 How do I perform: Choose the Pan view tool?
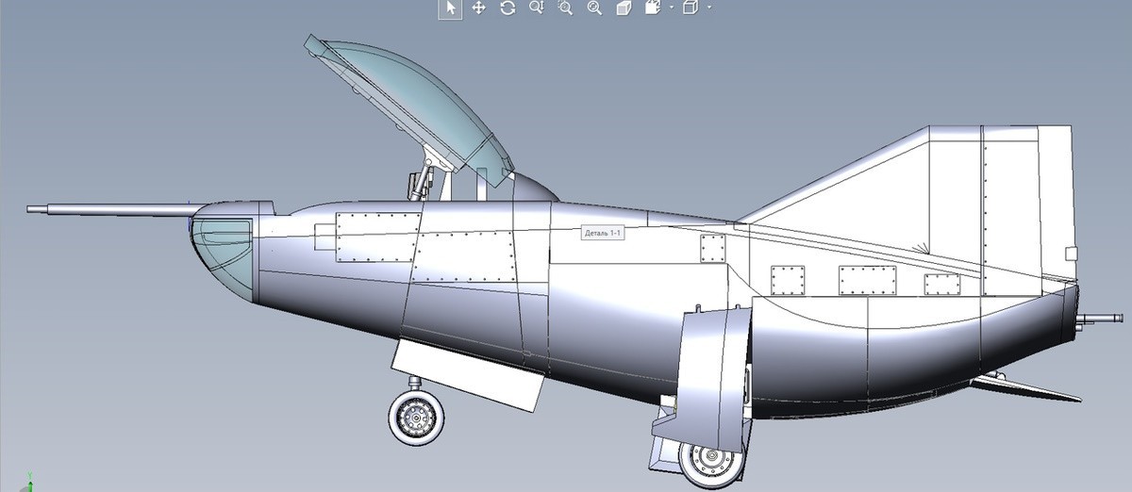[478, 8]
